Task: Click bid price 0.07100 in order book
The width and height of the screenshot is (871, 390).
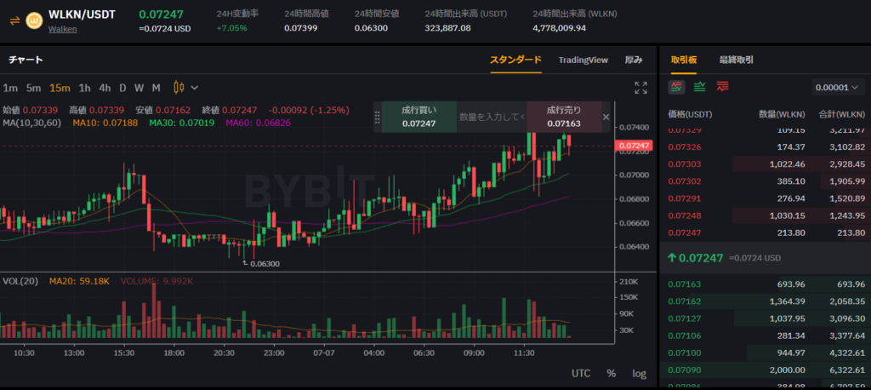Action: tap(684, 353)
